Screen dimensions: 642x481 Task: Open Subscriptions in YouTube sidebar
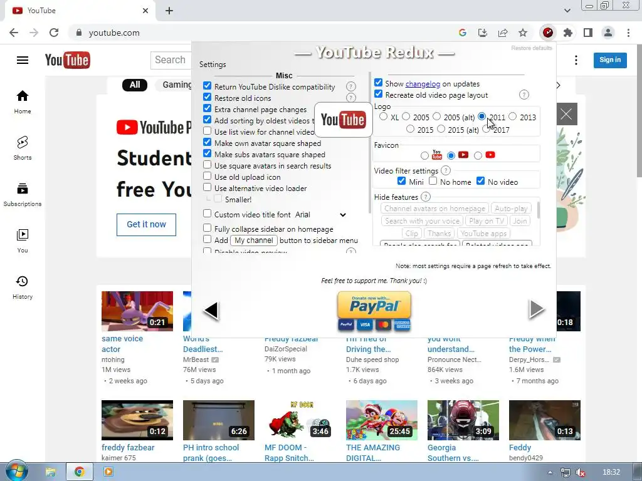(x=23, y=195)
